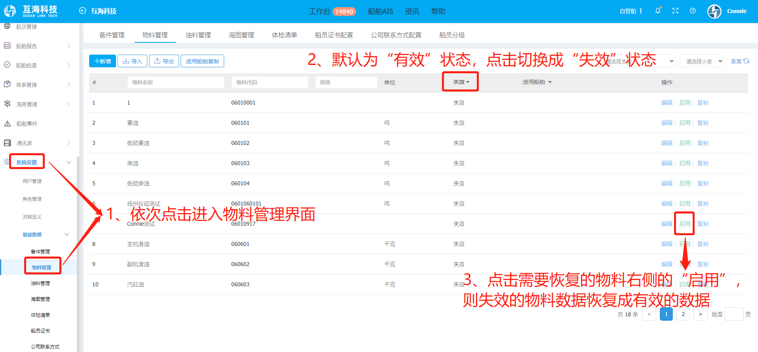This screenshot has height=352, width=758.
Task: Expand the 通讯录 menu chevron
Action: 69,143
